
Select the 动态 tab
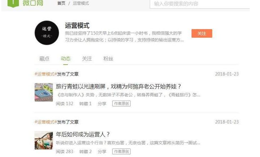66,59
